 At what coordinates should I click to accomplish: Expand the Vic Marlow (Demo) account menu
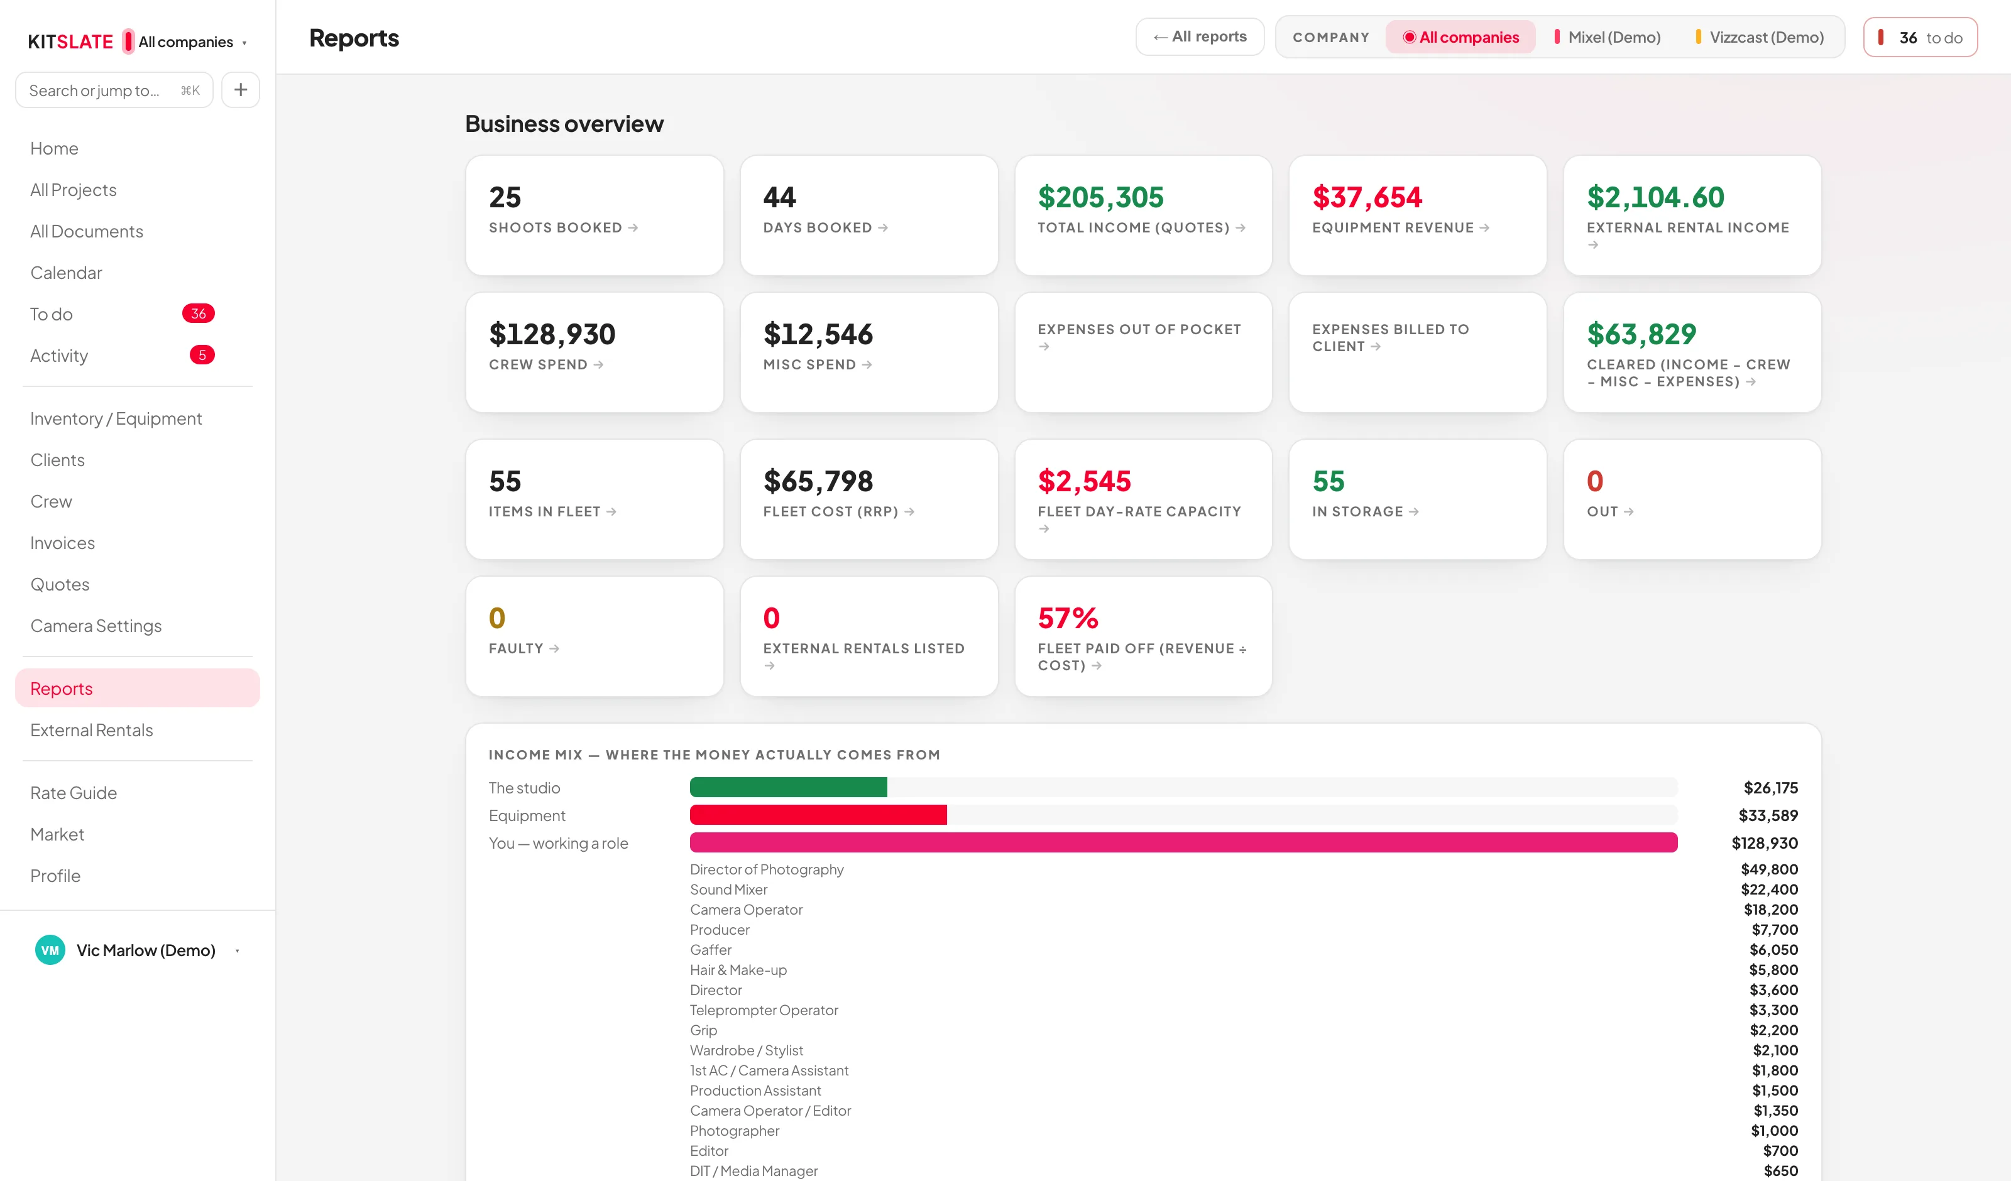[137, 950]
